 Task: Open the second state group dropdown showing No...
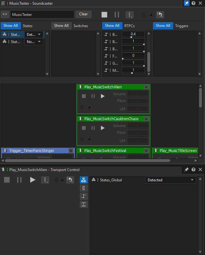pyautogui.click(x=34, y=42)
